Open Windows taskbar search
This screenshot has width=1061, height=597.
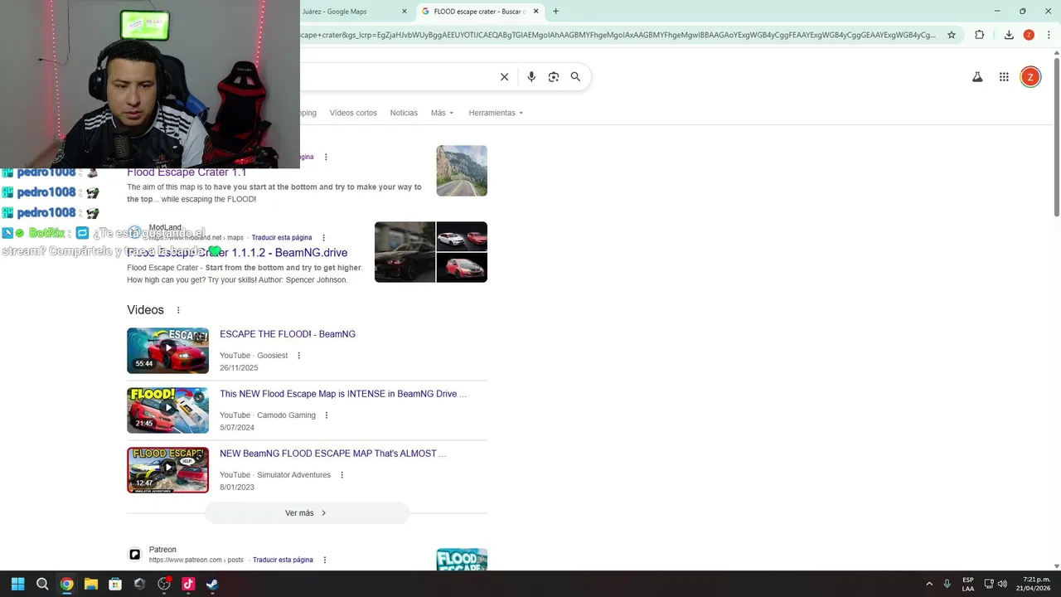(x=42, y=584)
